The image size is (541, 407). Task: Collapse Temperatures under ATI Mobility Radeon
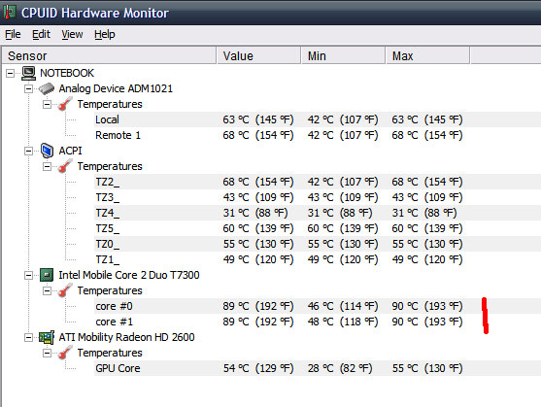pyautogui.click(x=47, y=353)
